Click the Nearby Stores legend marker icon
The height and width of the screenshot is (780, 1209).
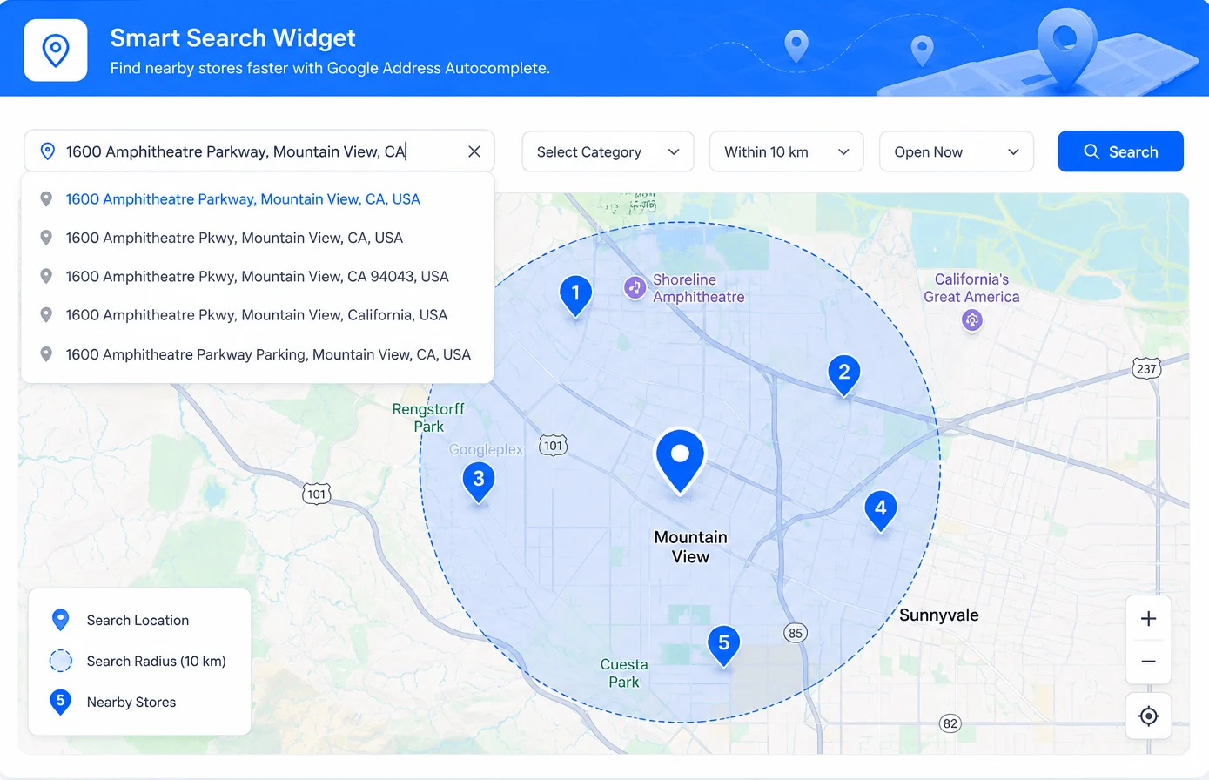[x=60, y=702]
